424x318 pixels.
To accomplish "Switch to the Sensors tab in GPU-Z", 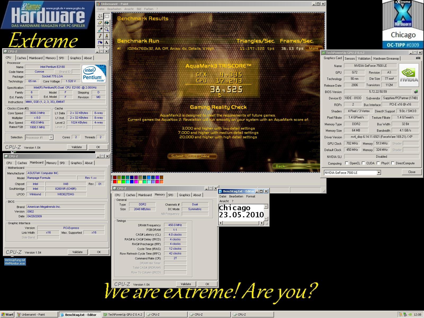I will [350, 59].
